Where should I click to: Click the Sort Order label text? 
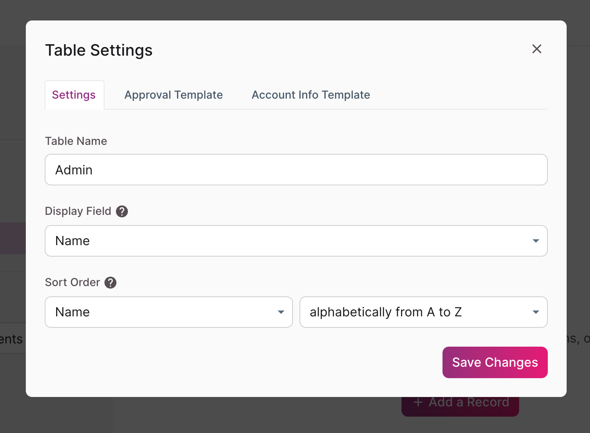[73, 282]
